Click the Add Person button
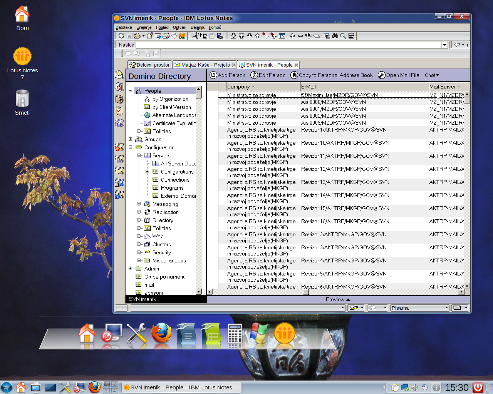Image resolution: width=493 pixels, height=394 pixels. [x=228, y=75]
